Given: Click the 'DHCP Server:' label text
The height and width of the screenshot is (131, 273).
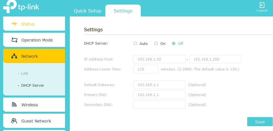Looking at the screenshot, I should [96, 43].
